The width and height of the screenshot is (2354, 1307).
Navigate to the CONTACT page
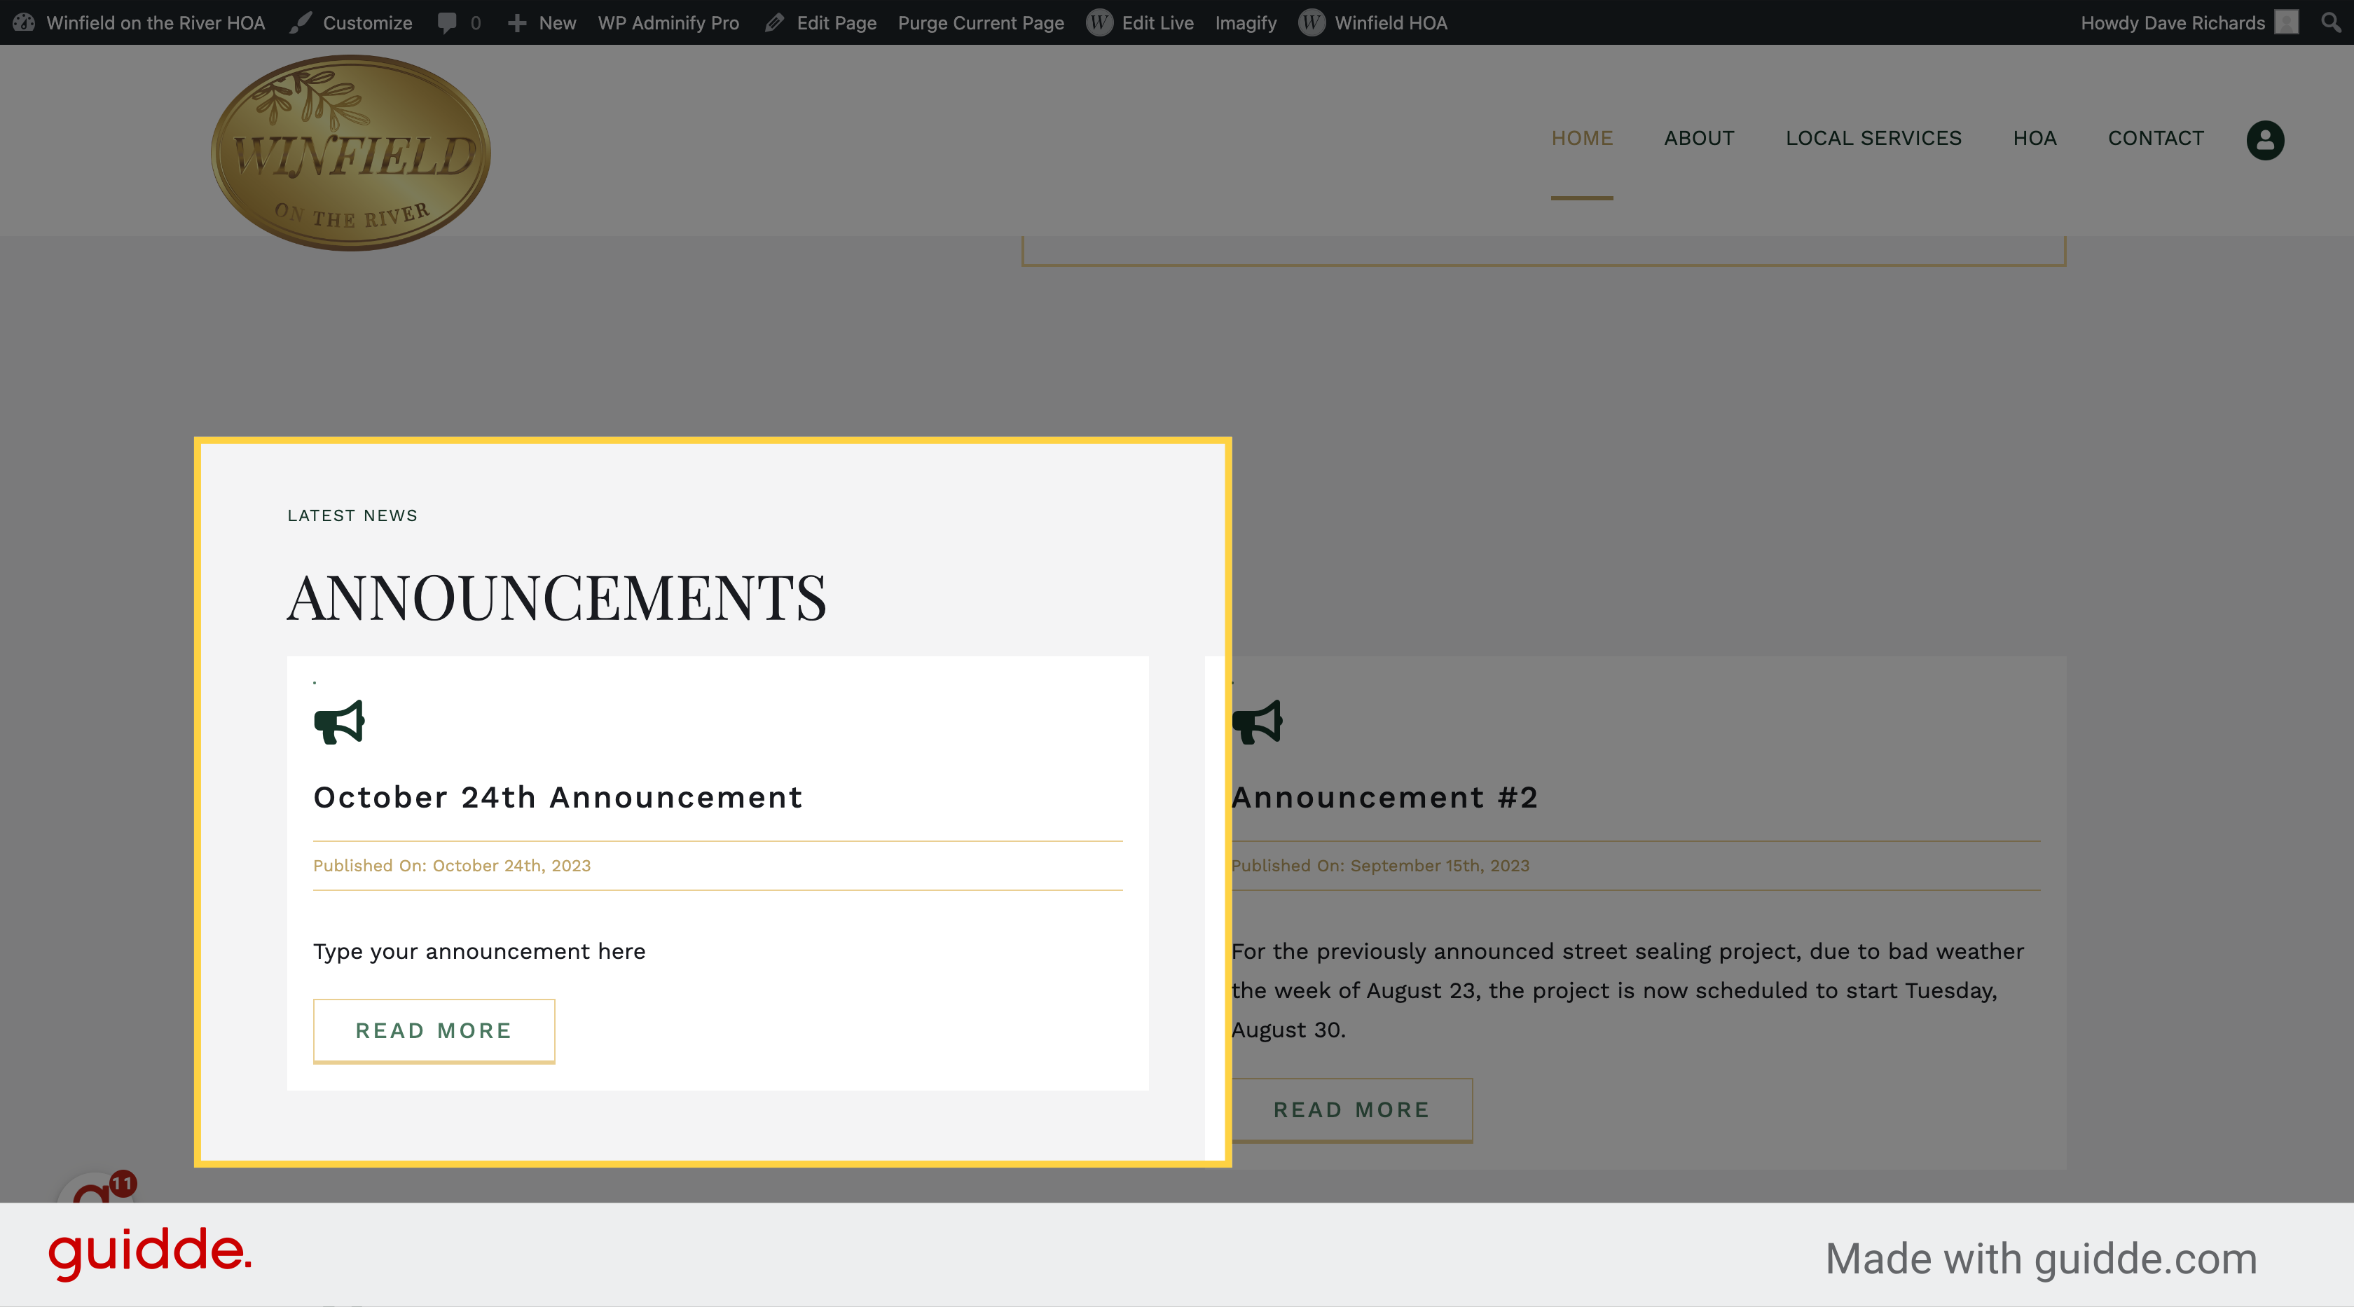point(2155,138)
